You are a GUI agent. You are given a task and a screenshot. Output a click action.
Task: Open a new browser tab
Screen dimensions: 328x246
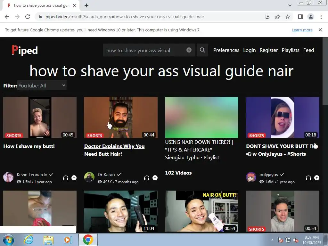point(86,5)
